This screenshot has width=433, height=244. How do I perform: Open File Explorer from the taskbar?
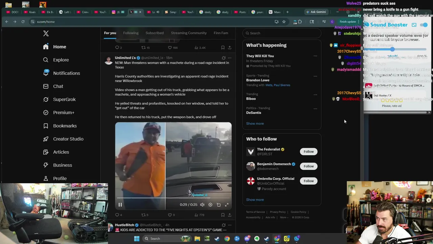click(x=197, y=239)
